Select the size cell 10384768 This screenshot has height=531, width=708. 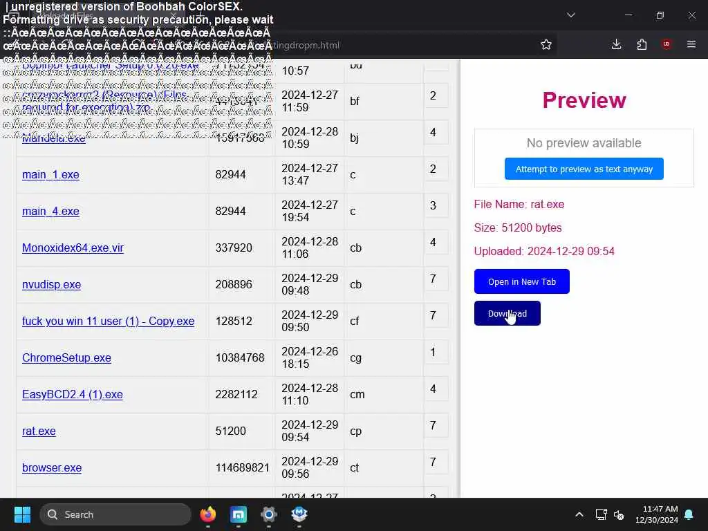[240, 357]
